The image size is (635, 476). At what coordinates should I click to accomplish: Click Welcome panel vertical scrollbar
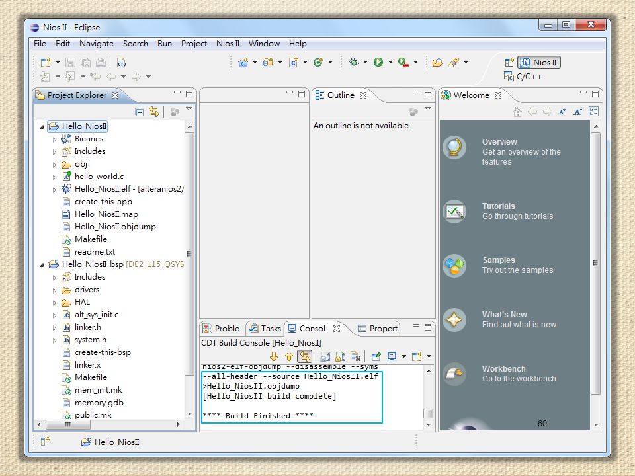tap(595, 263)
